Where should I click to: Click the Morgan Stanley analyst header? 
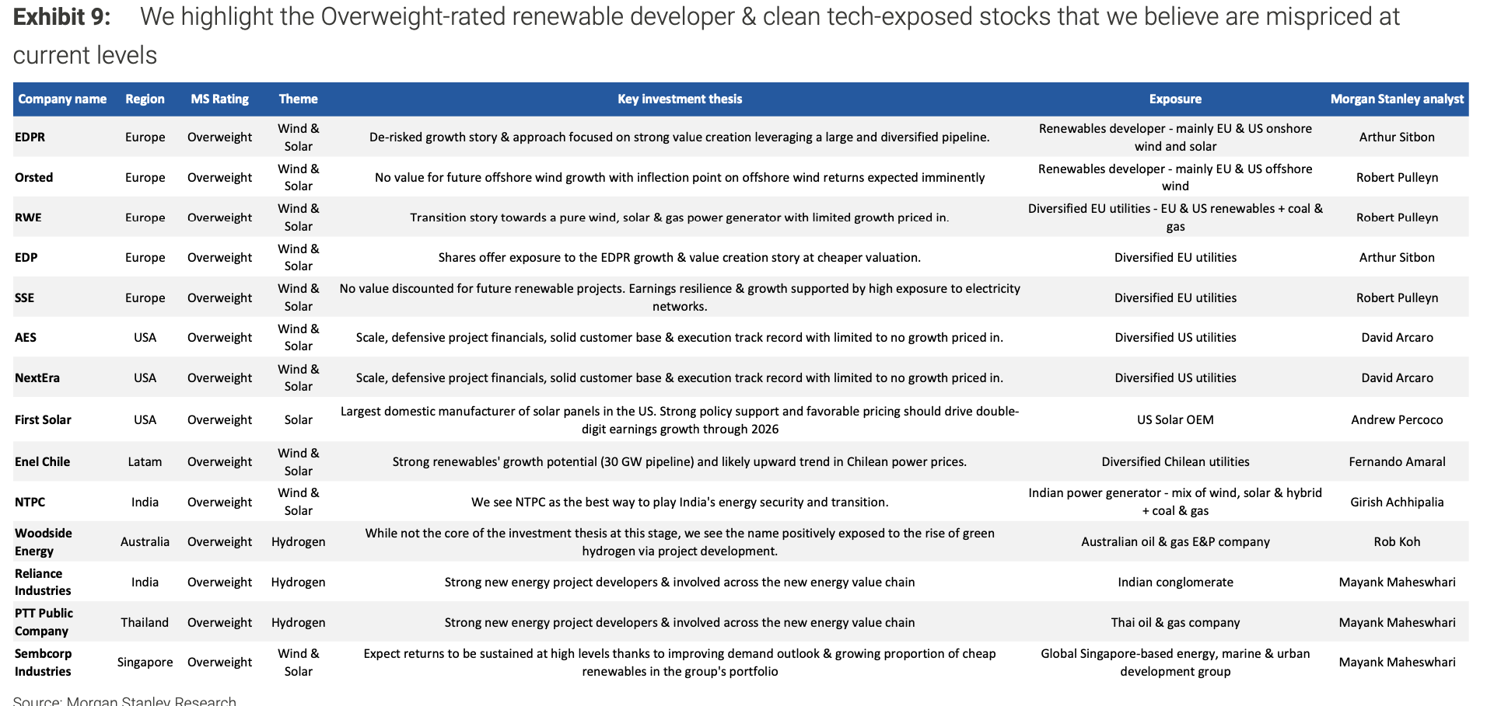[1397, 99]
